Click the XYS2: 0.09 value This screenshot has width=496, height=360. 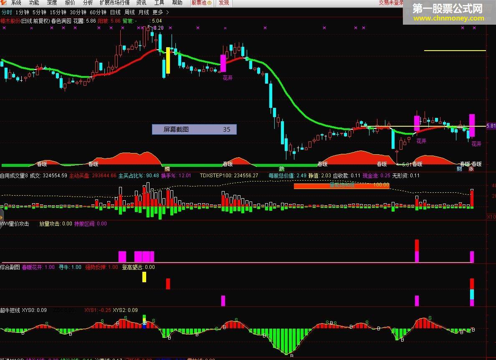click(125, 310)
